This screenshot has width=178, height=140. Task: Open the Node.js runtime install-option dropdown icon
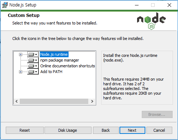pos(33,54)
